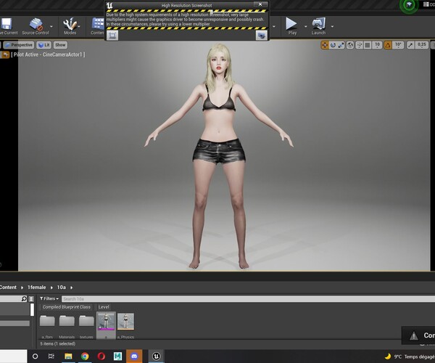
Task: Click the warning notification triangle icon
Action: 414,335
